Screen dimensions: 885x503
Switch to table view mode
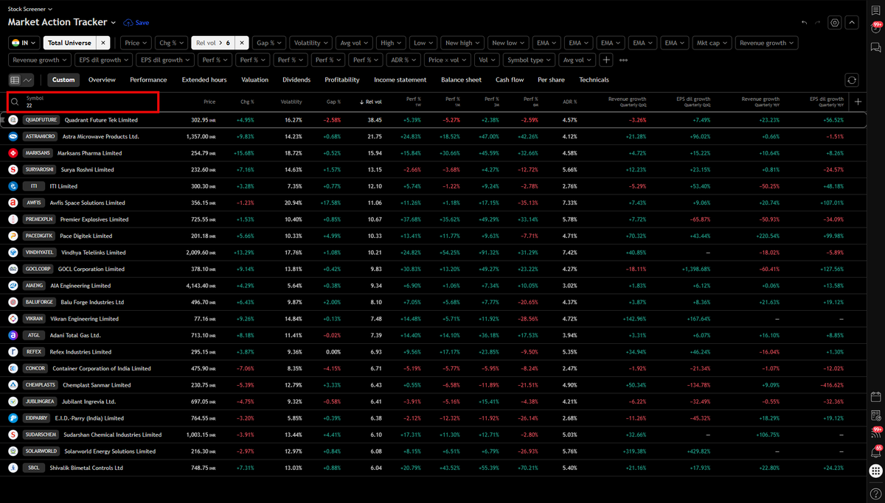[x=15, y=80]
